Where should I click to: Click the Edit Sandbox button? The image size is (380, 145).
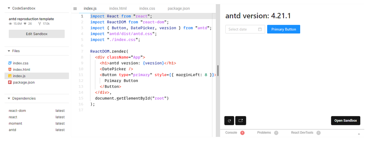tap(36, 34)
